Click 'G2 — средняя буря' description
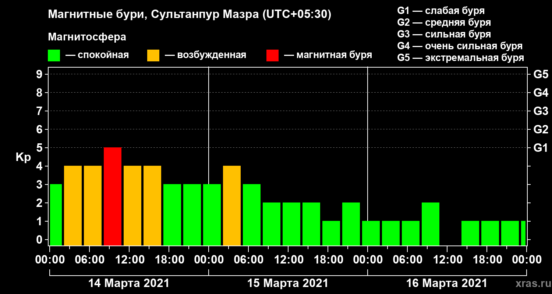The image size is (552, 294). [x=444, y=22]
